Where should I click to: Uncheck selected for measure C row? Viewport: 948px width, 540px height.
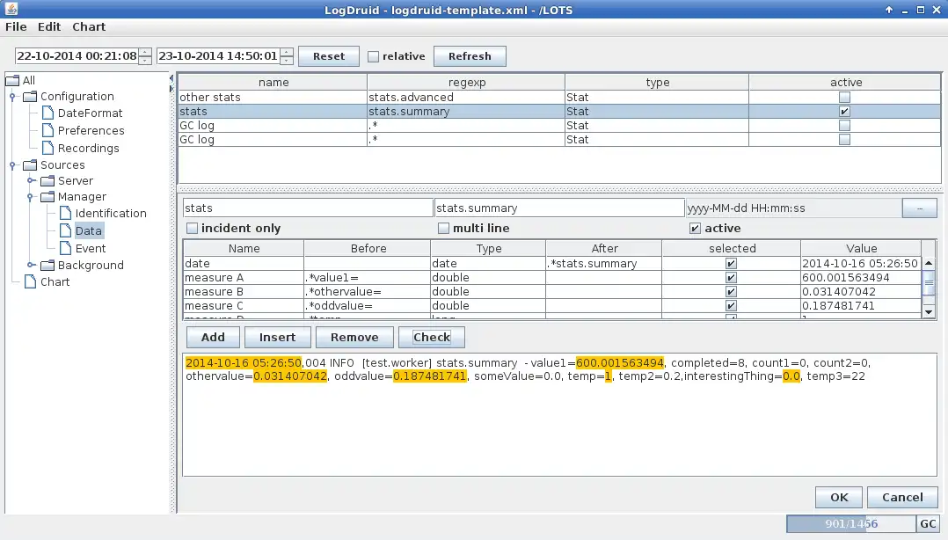click(x=731, y=305)
